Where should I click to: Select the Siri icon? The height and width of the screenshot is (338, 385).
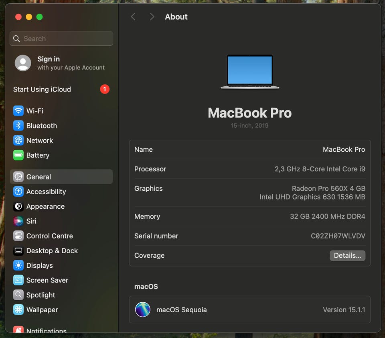(x=18, y=221)
